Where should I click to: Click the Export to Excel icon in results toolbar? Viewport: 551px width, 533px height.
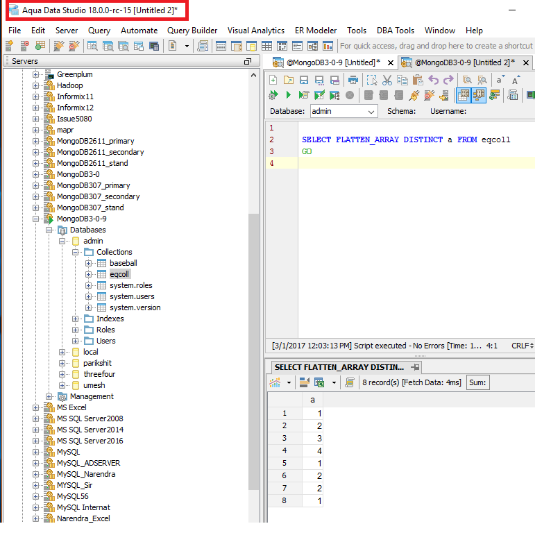(319, 382)
